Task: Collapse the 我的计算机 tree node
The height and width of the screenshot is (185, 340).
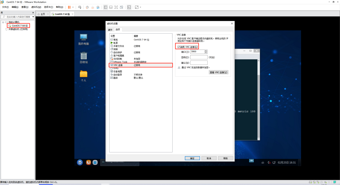Action: 3,22
